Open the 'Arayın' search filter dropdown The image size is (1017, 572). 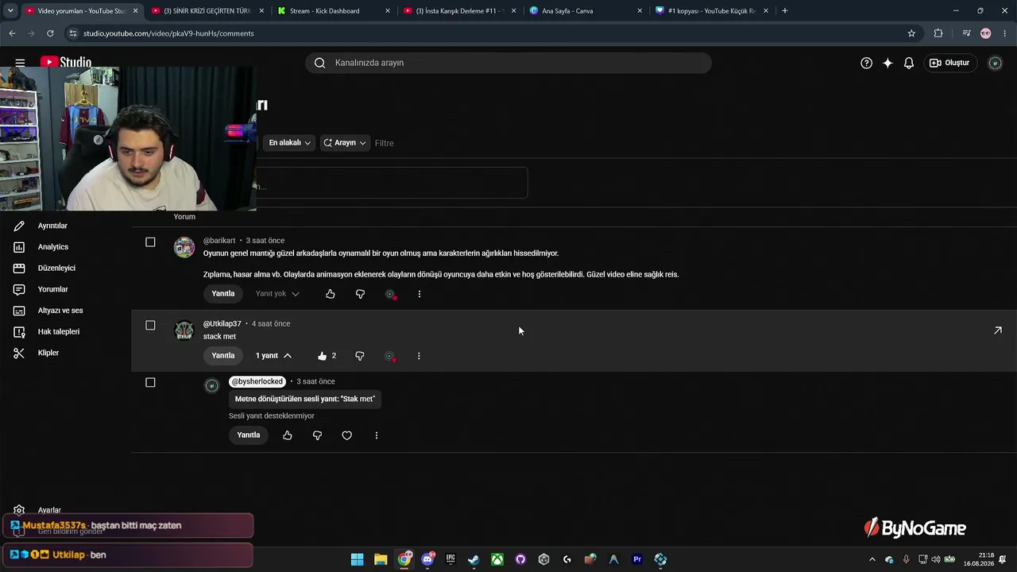click(345, 143)
